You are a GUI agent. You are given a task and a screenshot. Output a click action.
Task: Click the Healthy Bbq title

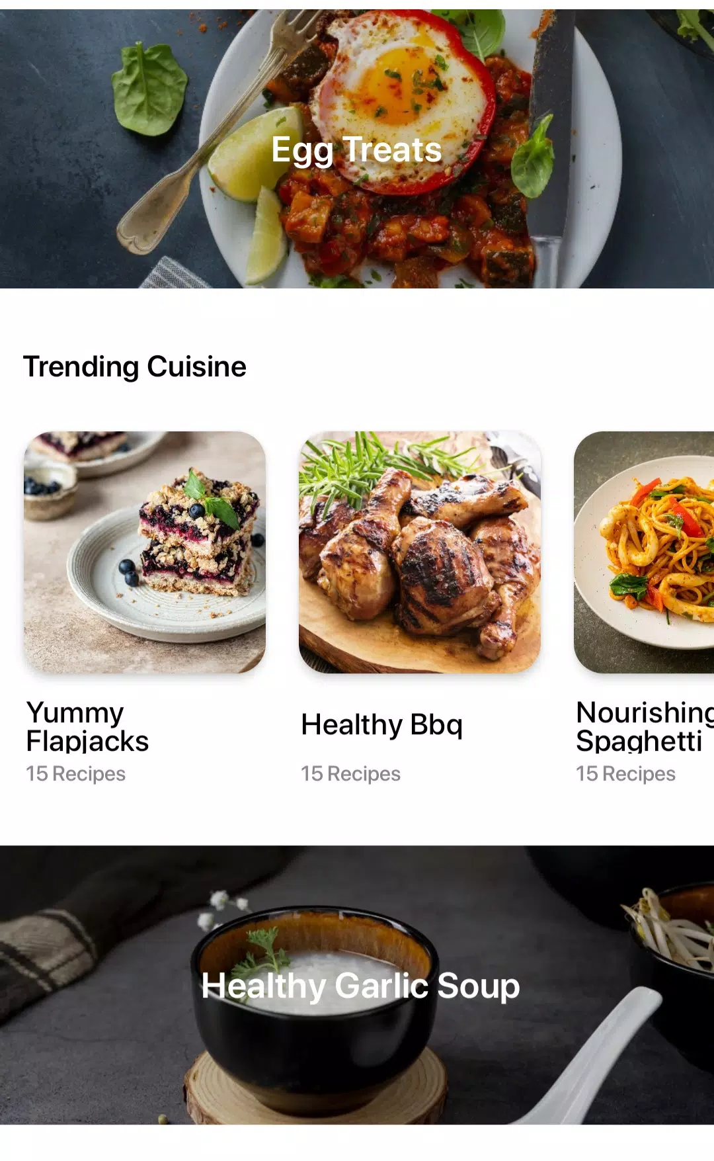(x=381, y=725)
